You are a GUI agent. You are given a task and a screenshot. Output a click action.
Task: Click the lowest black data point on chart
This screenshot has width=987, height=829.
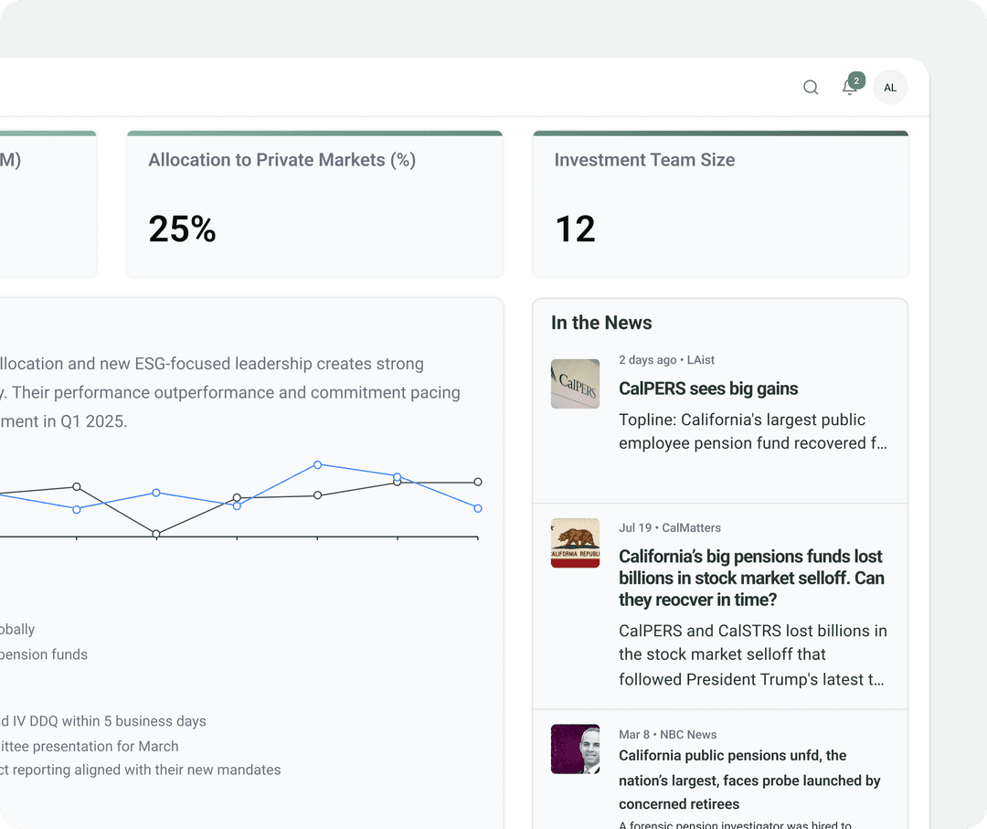point(156,534)
